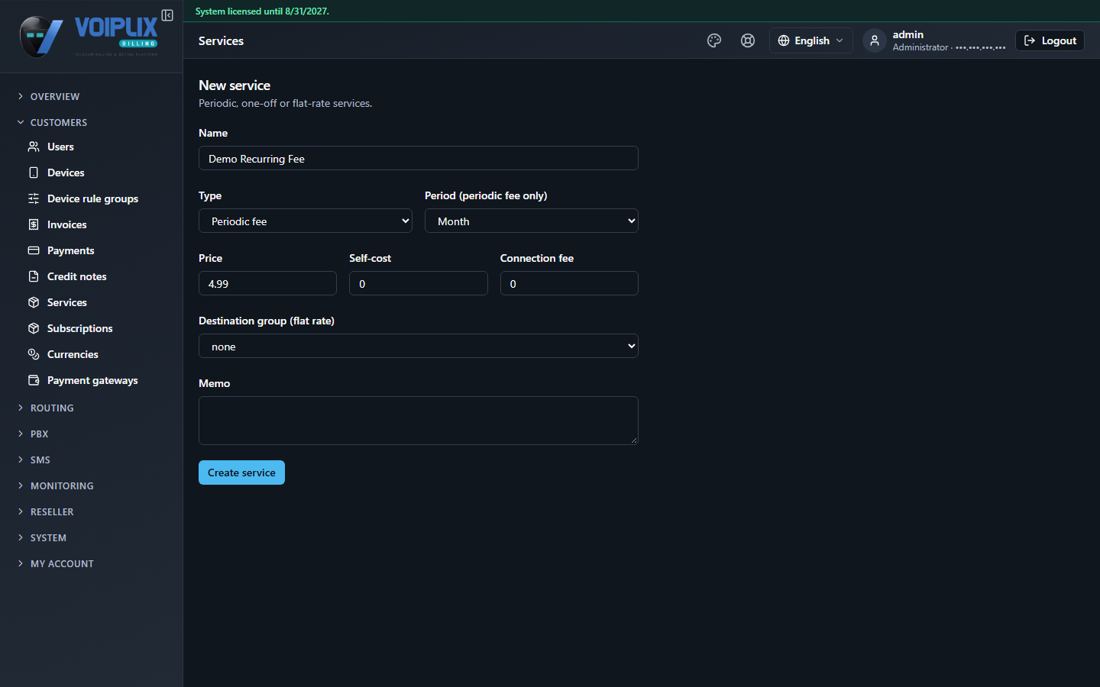The width and height of the screenshot is (1100, 687).
Task: Click the Services box icon
Action: coord(34,302)
